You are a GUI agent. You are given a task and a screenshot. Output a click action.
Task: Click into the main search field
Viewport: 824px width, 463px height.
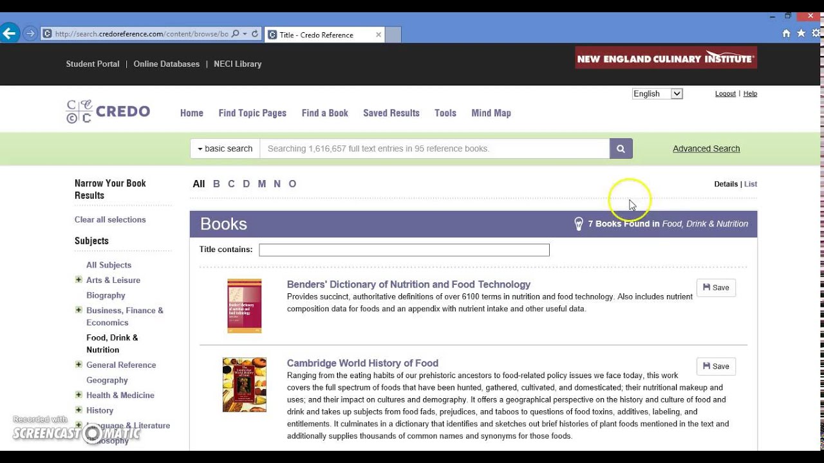tap(435, 149)
